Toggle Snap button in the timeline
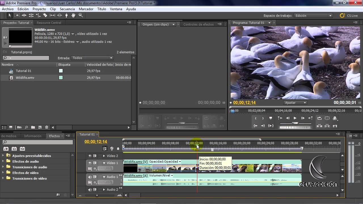363x204 pixels. (105, 148)
